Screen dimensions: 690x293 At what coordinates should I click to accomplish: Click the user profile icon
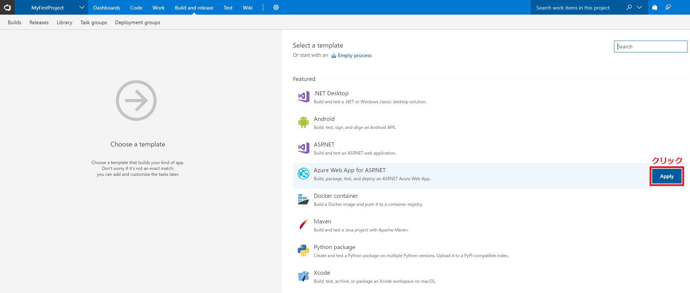[x=668, y=7]
